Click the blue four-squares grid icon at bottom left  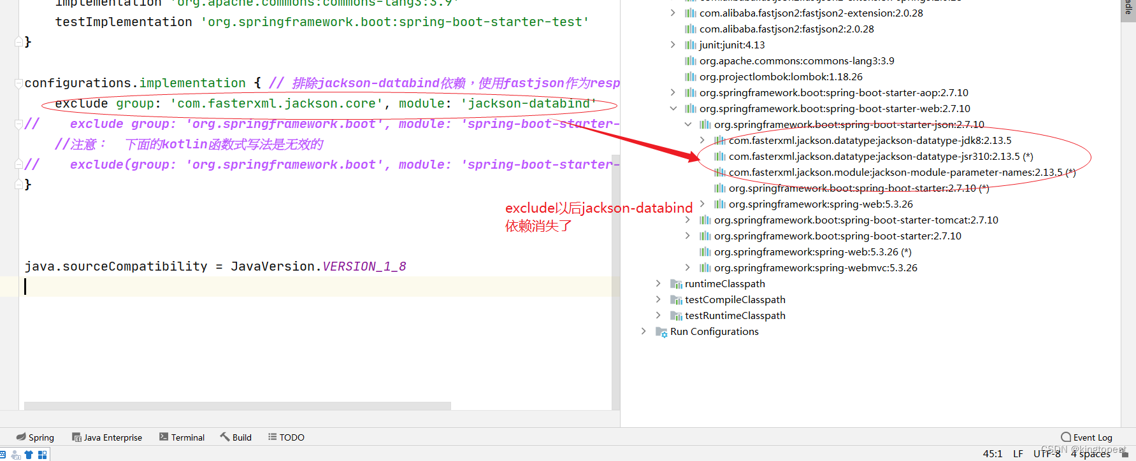[43, 455]
